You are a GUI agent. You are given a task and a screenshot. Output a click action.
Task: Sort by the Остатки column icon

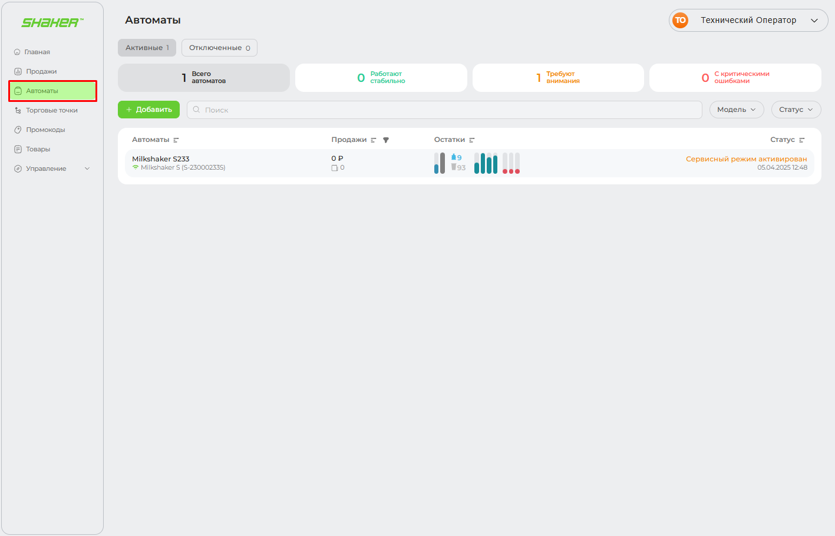coord(472,140)
